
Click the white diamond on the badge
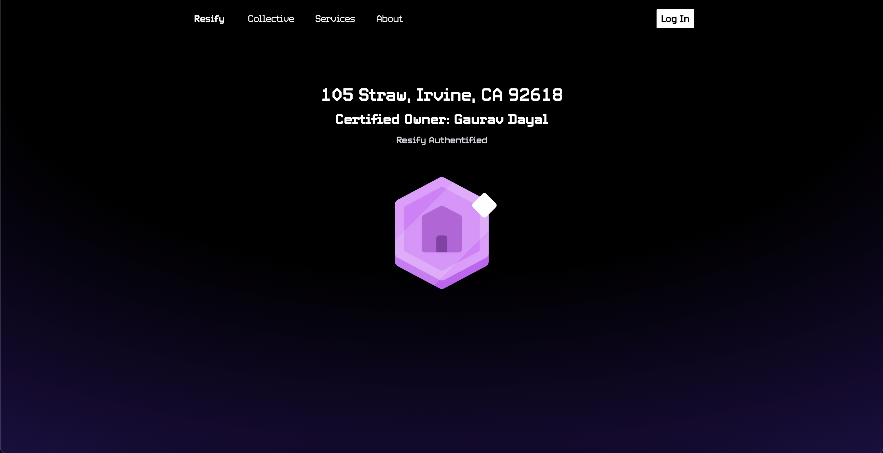(x=484, y=205)
